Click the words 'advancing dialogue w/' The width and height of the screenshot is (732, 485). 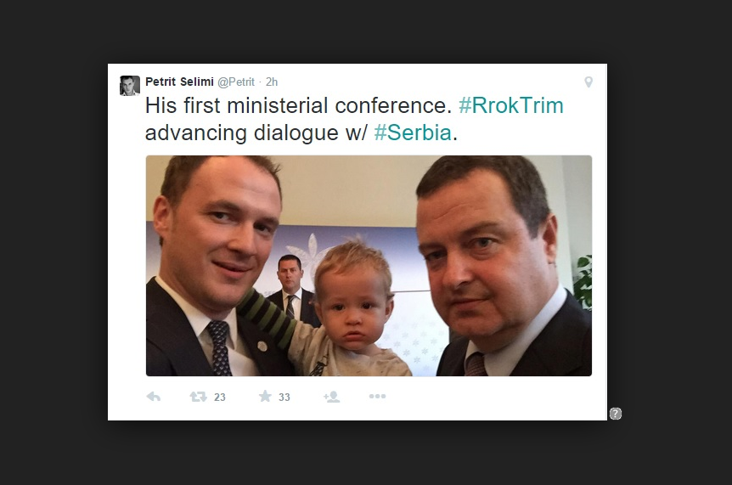(x=255, y=133)
